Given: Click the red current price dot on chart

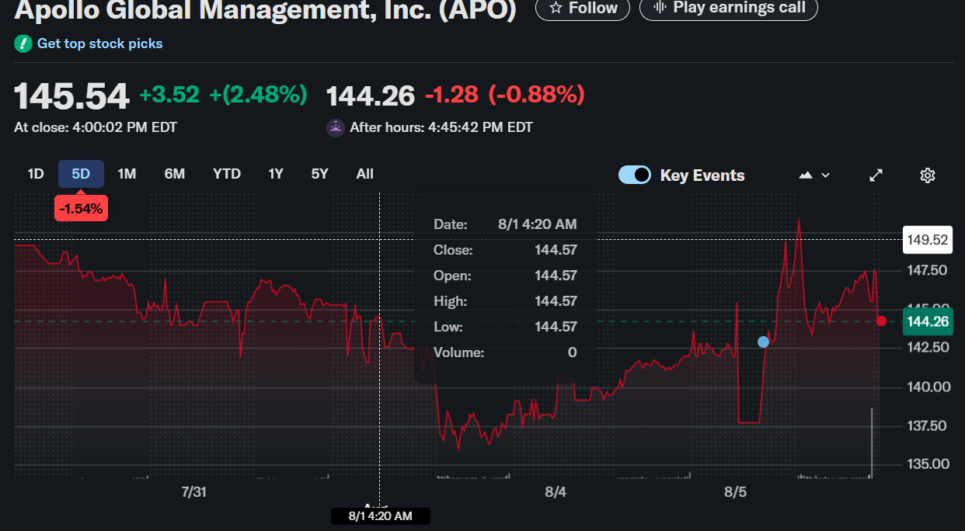Looking at the screenshot, I should 881,321.
